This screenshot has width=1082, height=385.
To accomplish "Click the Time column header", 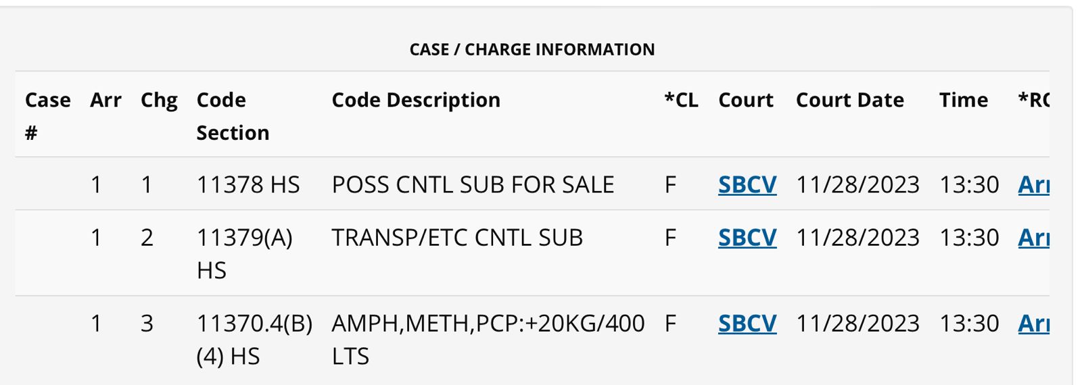I will click(963, 100).
